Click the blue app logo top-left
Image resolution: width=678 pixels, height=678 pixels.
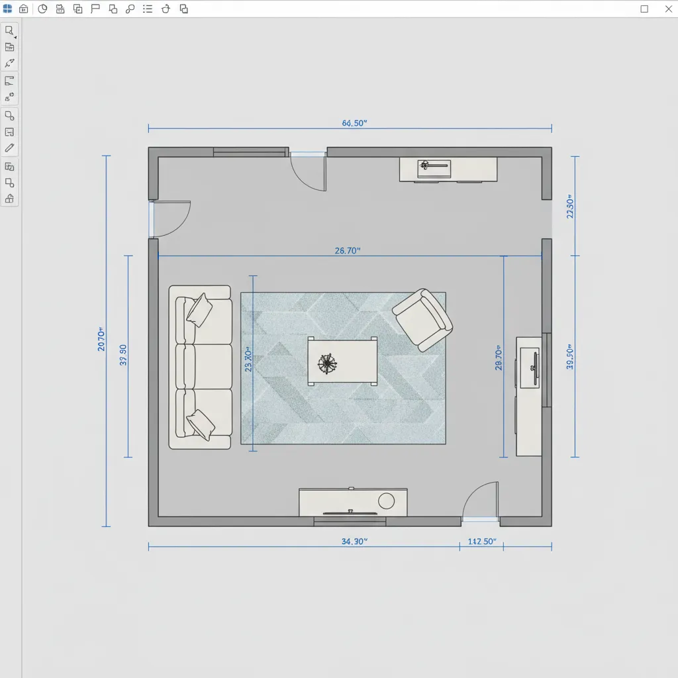pos(9,9)
